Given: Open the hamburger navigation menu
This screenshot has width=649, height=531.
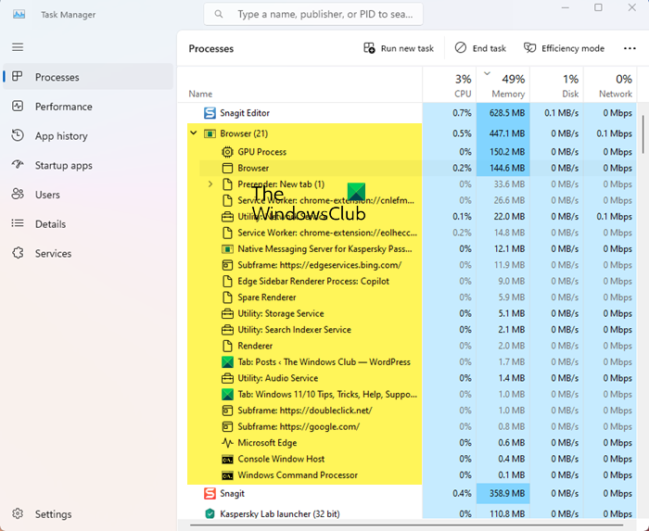Looking at the screenshot, I should [18, 47].
